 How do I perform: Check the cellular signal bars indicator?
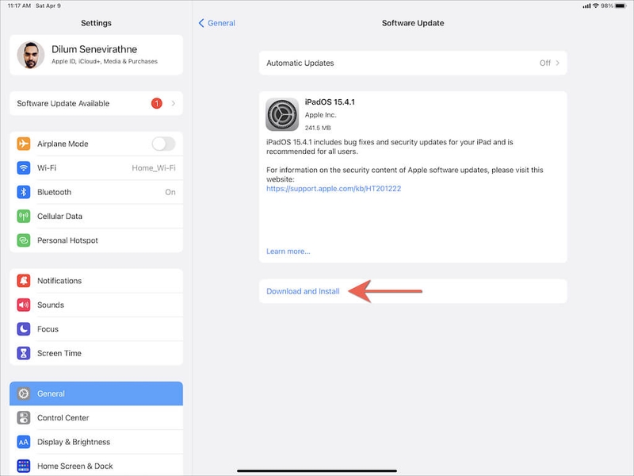586,6
